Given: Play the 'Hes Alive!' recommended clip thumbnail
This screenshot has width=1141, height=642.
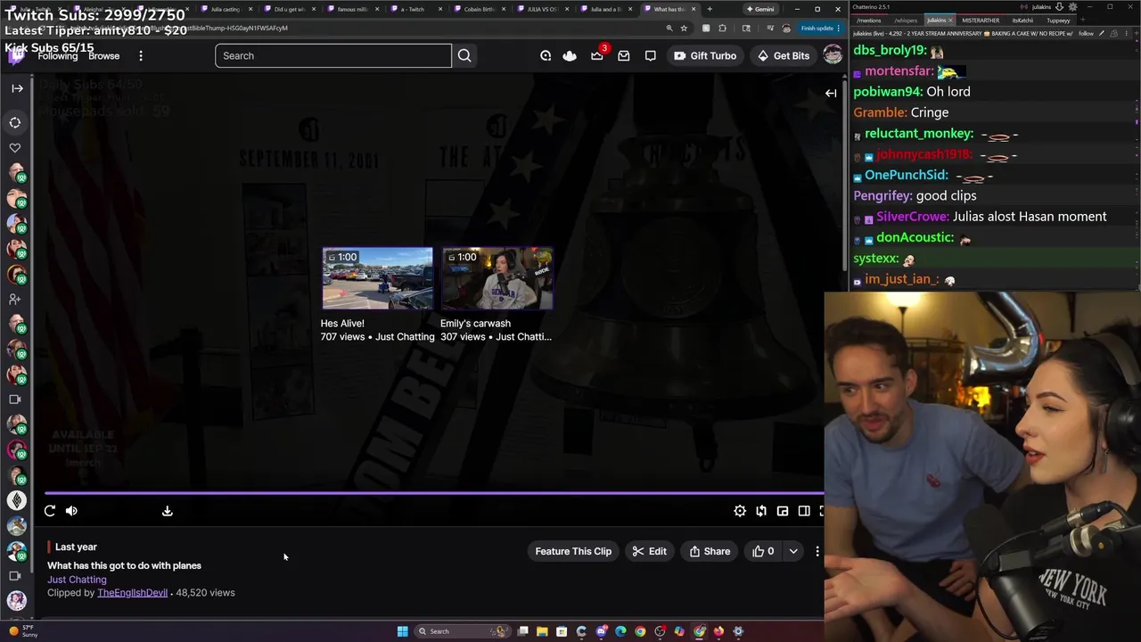Looking at the screenshot, I should (x=377, y=278).
